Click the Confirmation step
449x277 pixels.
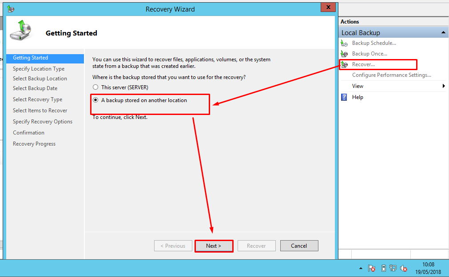(x=28, y=132)
